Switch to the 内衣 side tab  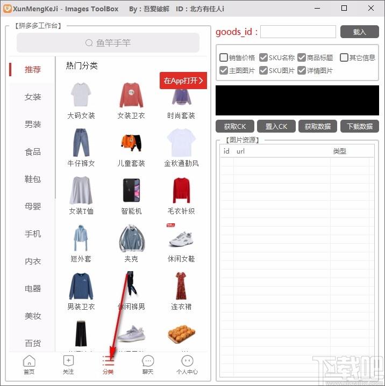[33, 261]
